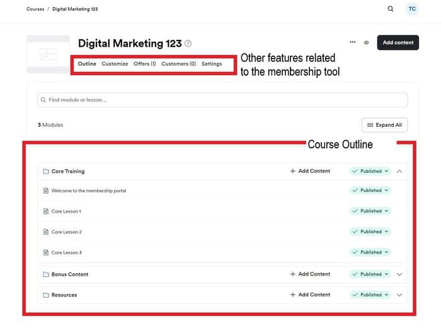Click the Bonus Content folder icon
This screenshot has height=328, width=441.
point(46,274)
